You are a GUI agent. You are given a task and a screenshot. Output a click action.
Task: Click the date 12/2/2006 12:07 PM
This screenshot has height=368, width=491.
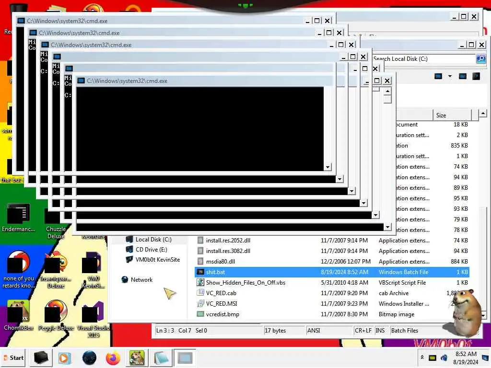tap(345, 261)
